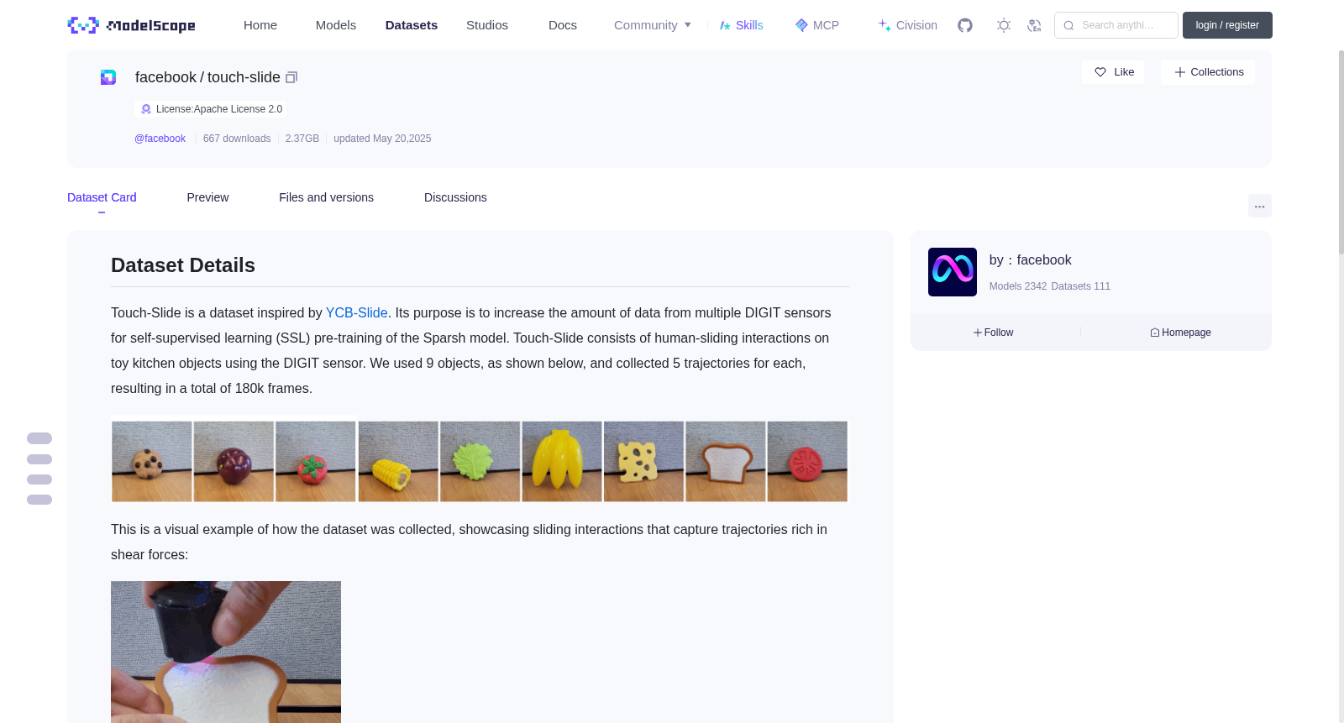Switch to the Preview tab
The height and width of the screenshot is (723, 1344).
click(x=207, y=197)
